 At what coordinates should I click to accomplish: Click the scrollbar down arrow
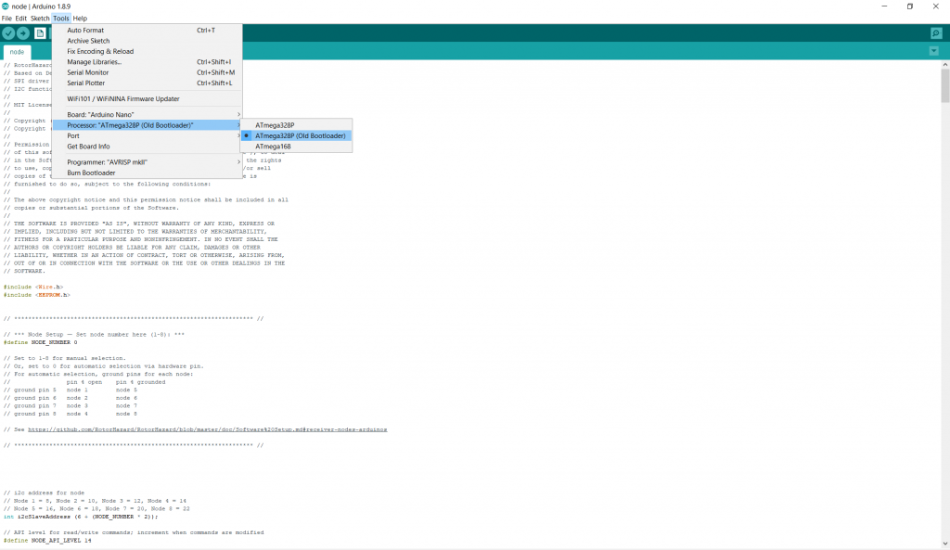(x=944, y=544)
